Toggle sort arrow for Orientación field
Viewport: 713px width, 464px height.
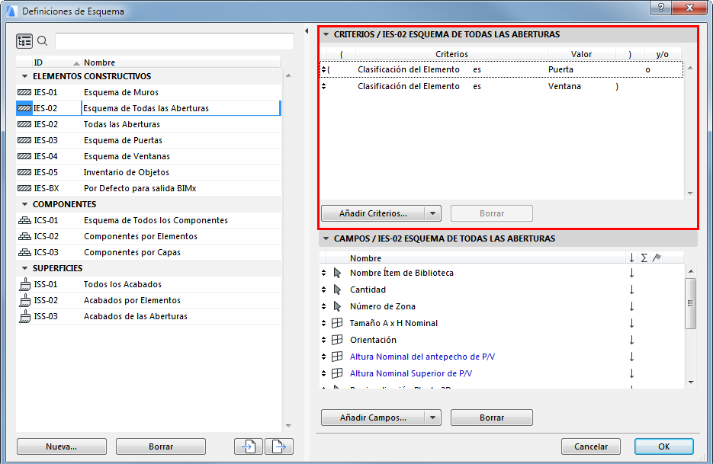tap(631, 340)
